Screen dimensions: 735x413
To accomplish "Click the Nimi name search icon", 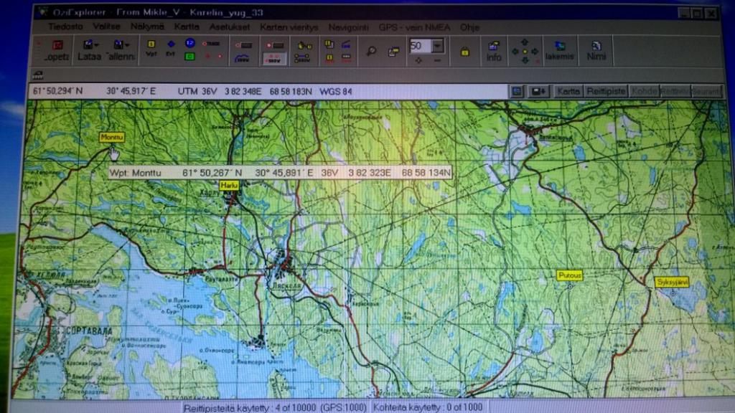I will click(596, 50).
